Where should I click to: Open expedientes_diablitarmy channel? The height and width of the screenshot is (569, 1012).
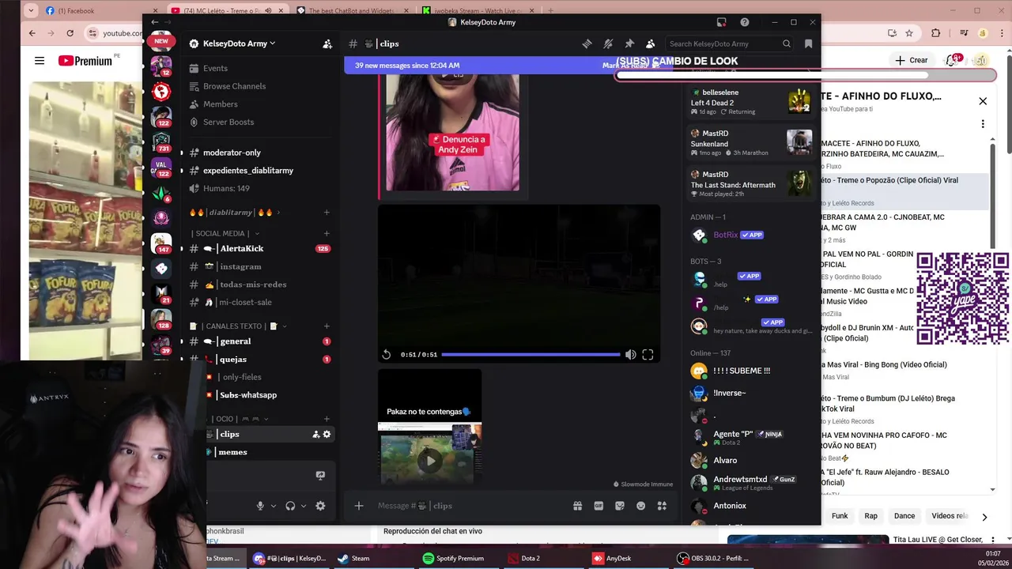[247, 171]
